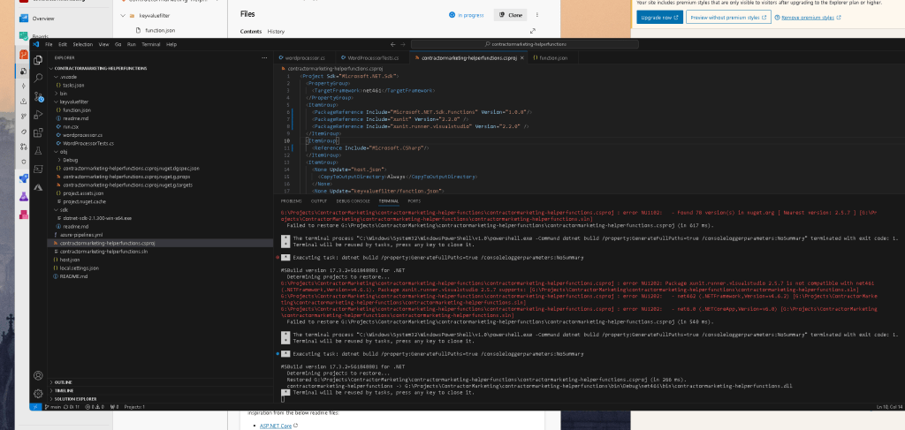Open the Run and Debug view
Viewport: 905px width, 430px height.
click(38, 114)
